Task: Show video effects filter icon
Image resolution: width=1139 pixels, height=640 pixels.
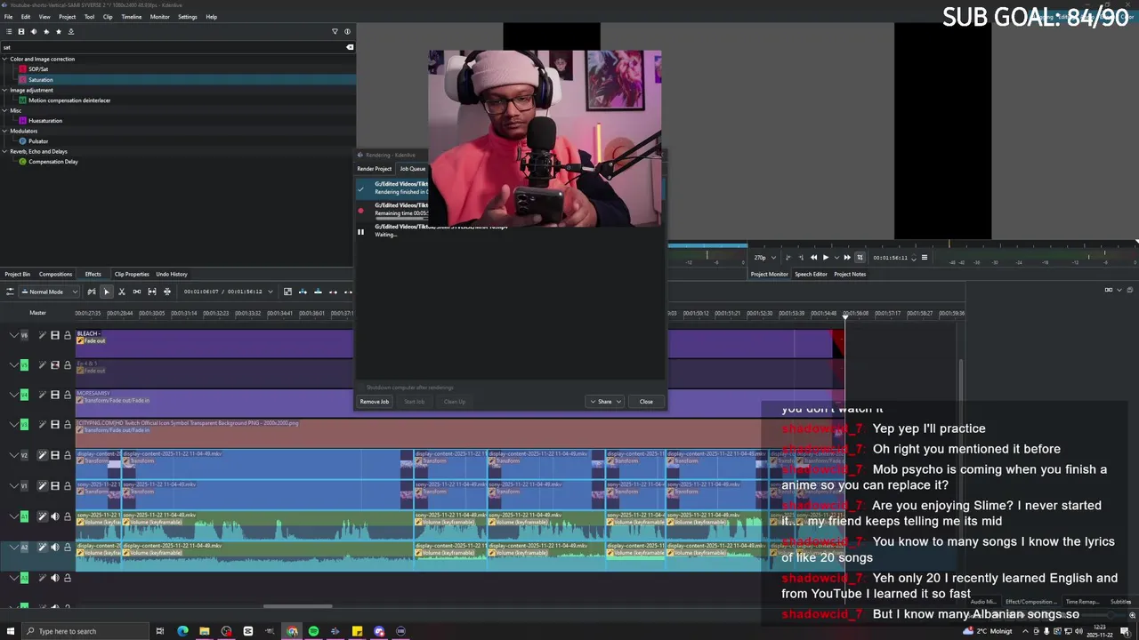Action: [x=21, y=31]
